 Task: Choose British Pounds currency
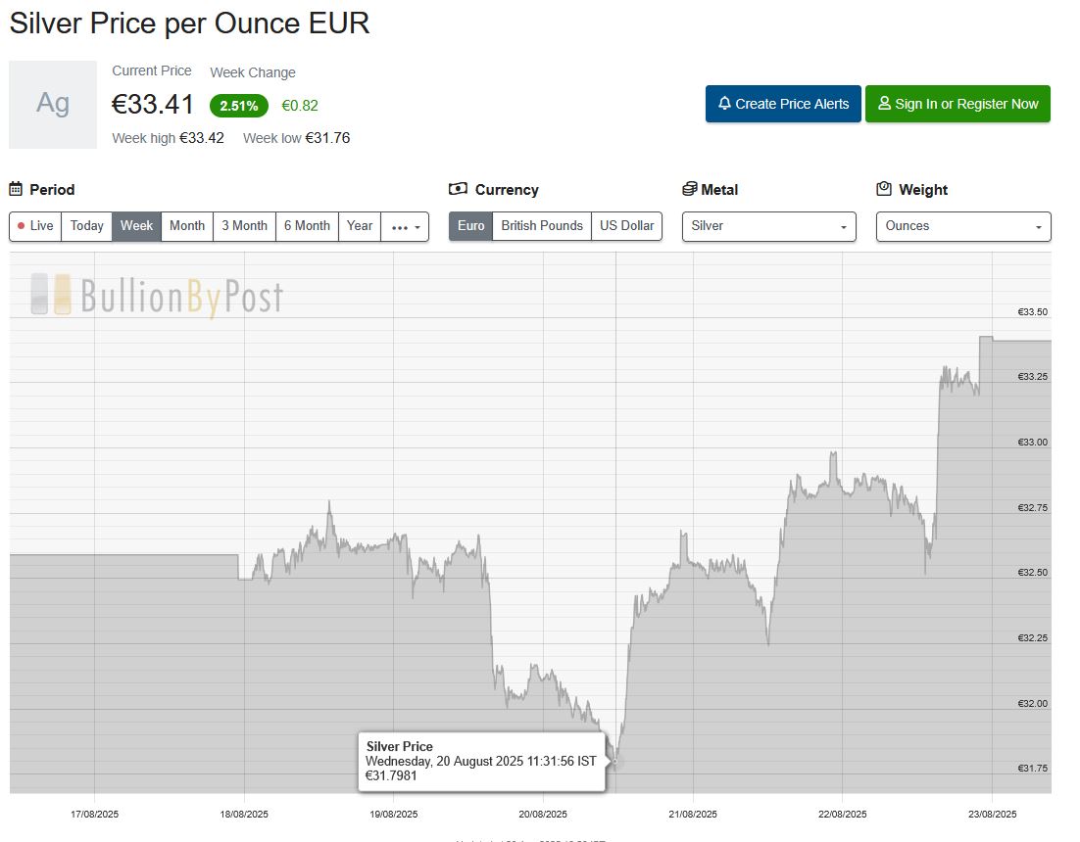[x=542, y=226]
